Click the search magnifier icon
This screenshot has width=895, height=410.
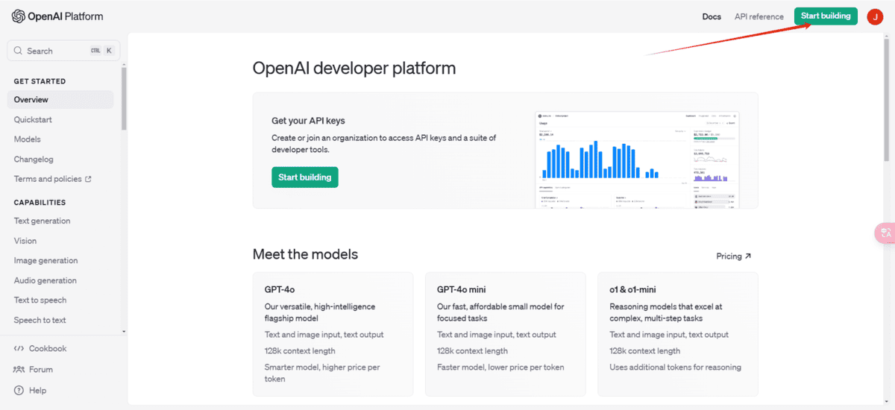pos(19,51)
